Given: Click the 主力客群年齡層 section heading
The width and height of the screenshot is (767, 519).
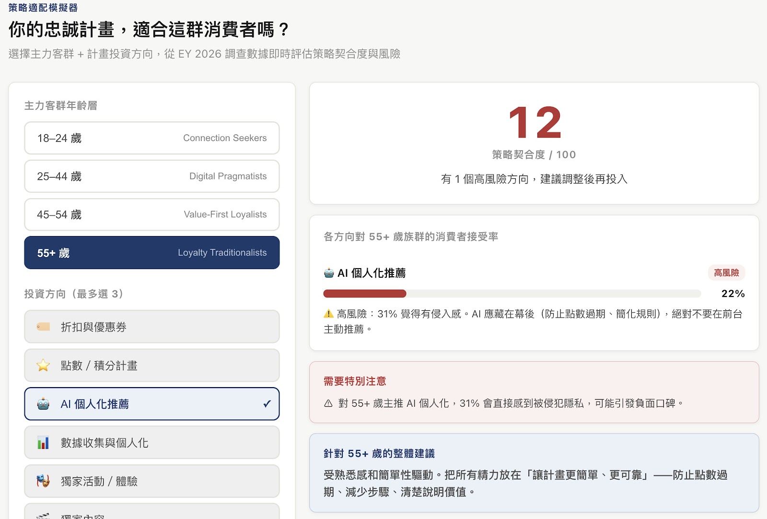Looking at the screenshot, I should pos(61,106).
